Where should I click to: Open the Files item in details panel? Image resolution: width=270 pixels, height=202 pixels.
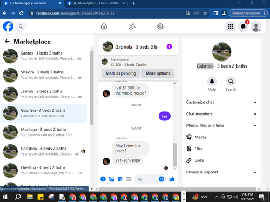221,149
